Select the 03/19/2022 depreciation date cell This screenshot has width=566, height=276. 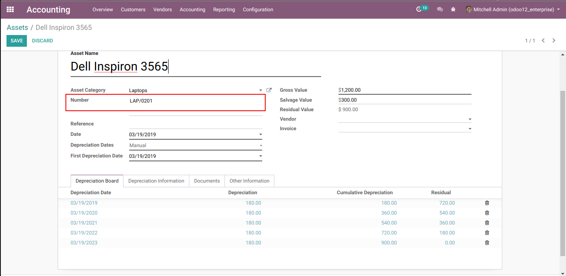[x=84, y=233]
